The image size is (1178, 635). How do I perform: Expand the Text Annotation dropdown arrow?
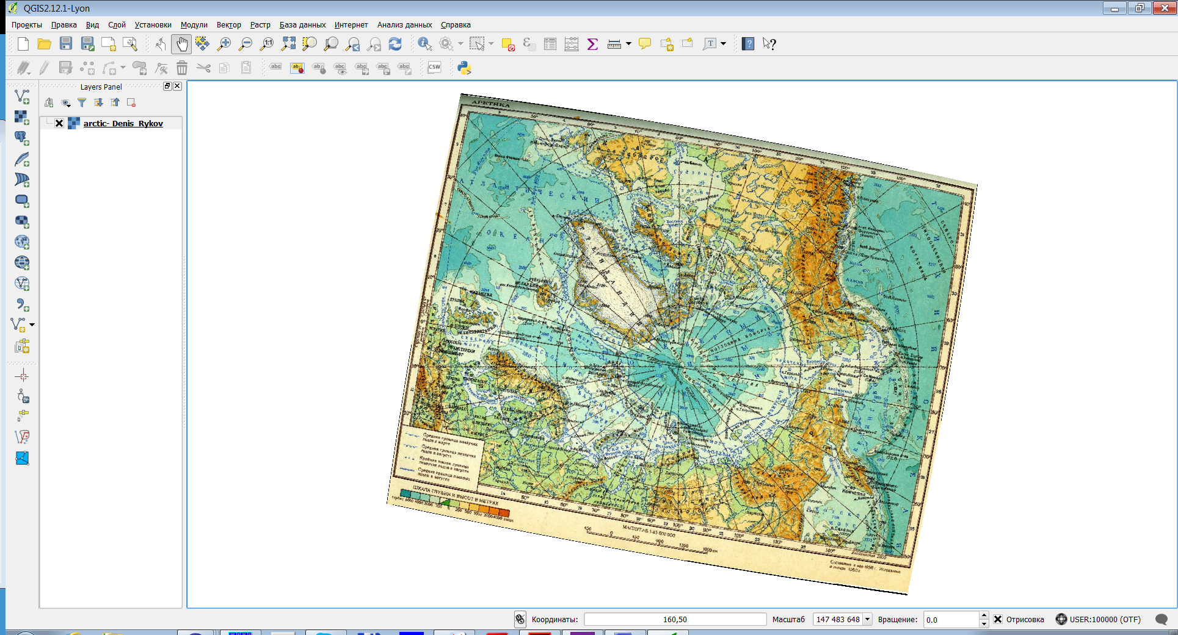pyautogui.click(x=724, y=44)
